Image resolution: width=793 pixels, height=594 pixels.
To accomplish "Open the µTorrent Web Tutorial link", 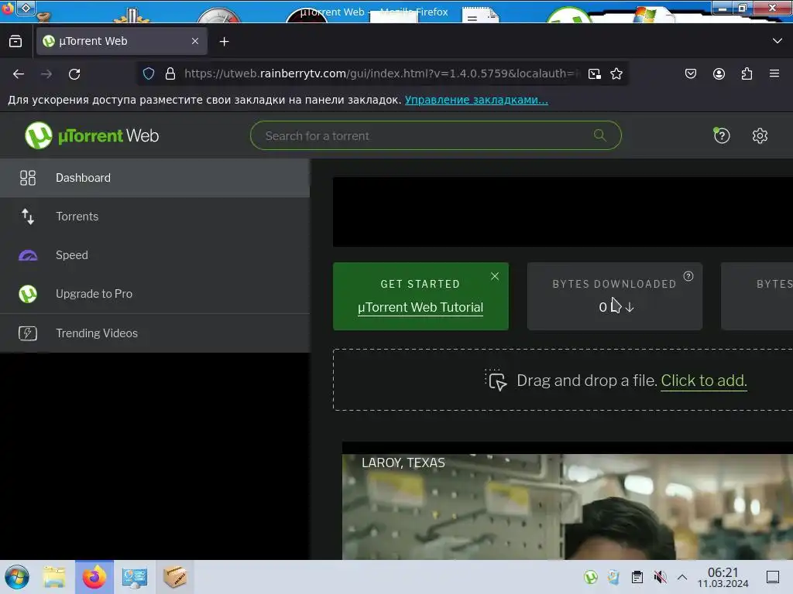I will (421, 307).
